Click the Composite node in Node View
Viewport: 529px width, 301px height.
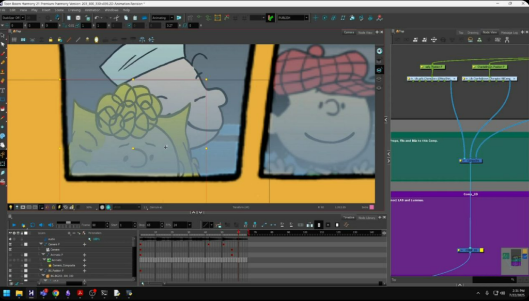471,161
